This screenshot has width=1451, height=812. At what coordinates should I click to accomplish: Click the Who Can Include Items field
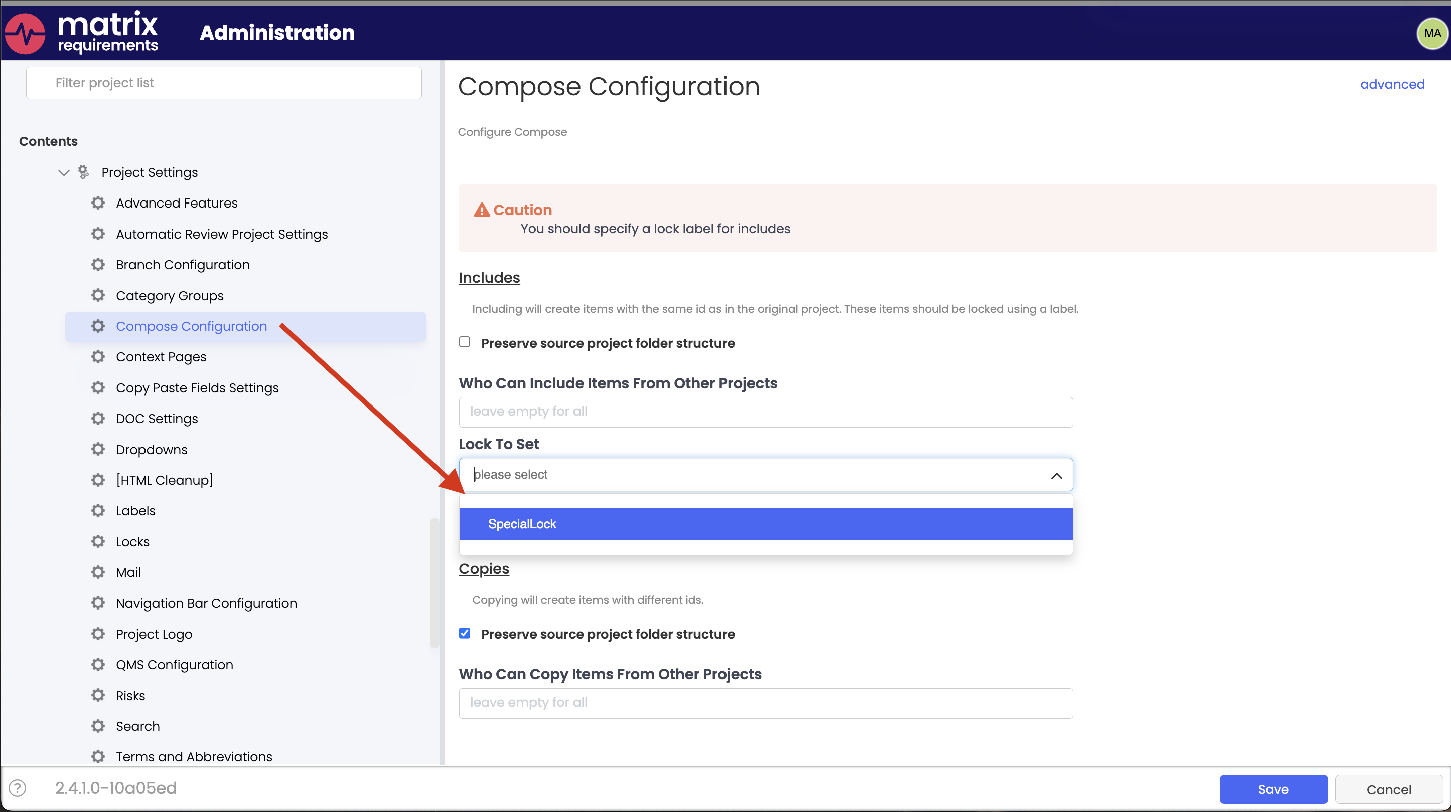point(766,412)
